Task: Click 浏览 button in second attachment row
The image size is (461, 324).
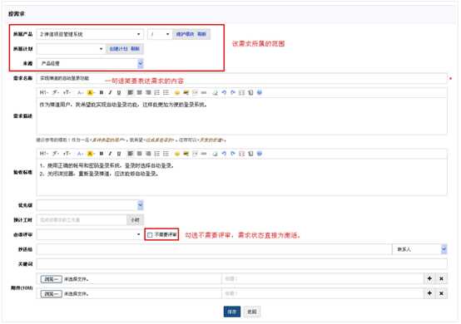Action: (51, 294)
